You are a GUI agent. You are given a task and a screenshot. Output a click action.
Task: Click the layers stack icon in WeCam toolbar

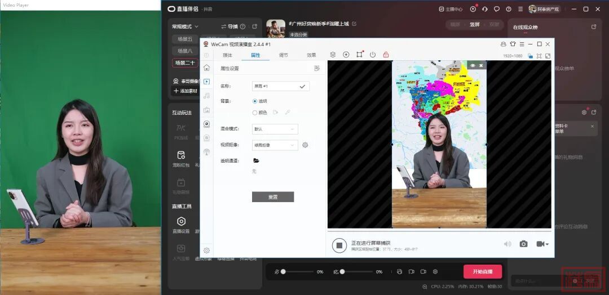333,55
